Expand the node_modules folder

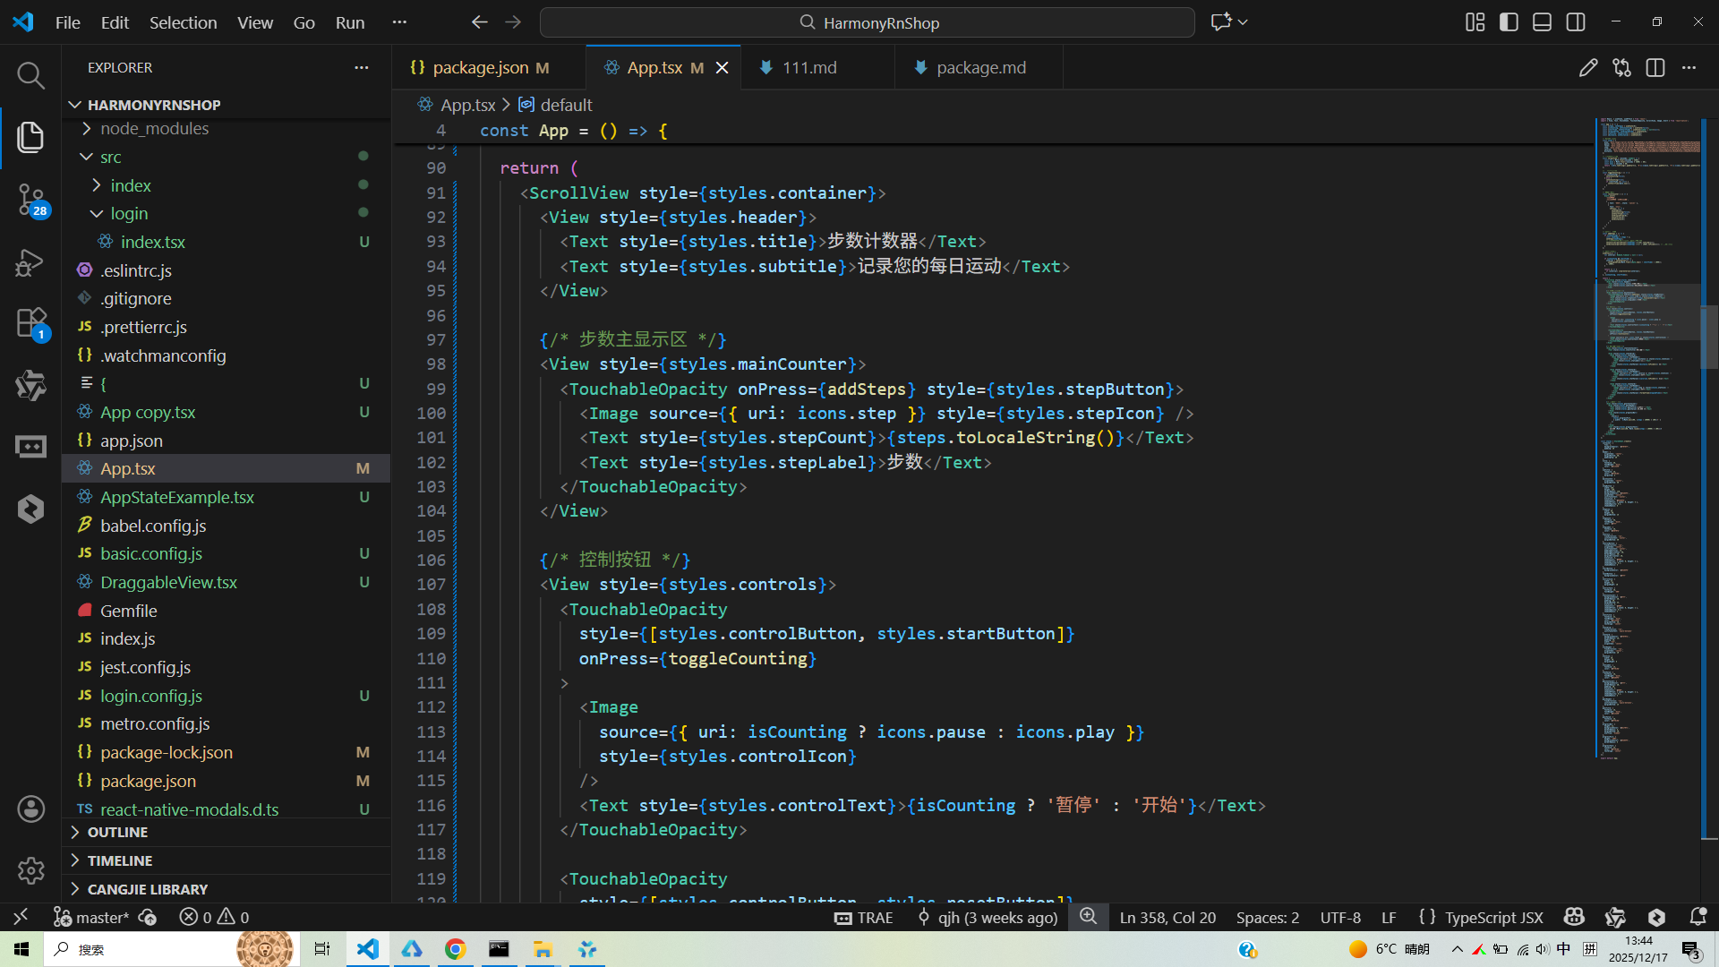pyautogui.click(x=154, y=129)
